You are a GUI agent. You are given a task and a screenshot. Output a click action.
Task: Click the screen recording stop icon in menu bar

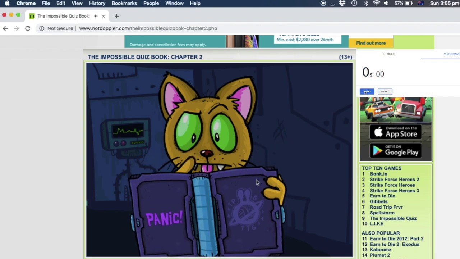pyautogui.click(x=323, y=3)
